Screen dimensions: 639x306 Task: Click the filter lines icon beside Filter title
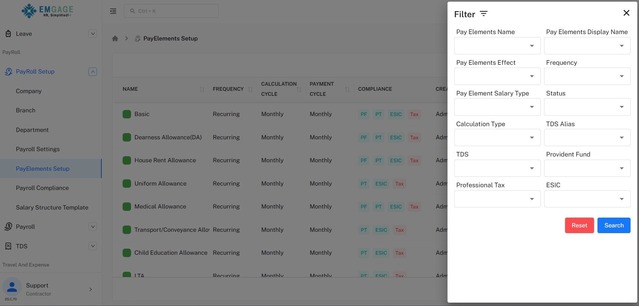484,14
